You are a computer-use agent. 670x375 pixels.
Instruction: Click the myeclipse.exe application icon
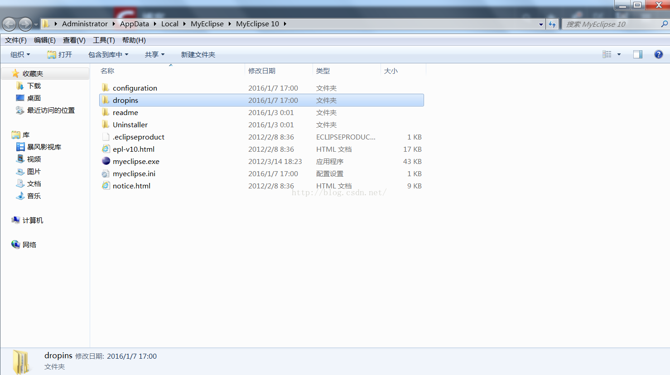pos(106,161)
